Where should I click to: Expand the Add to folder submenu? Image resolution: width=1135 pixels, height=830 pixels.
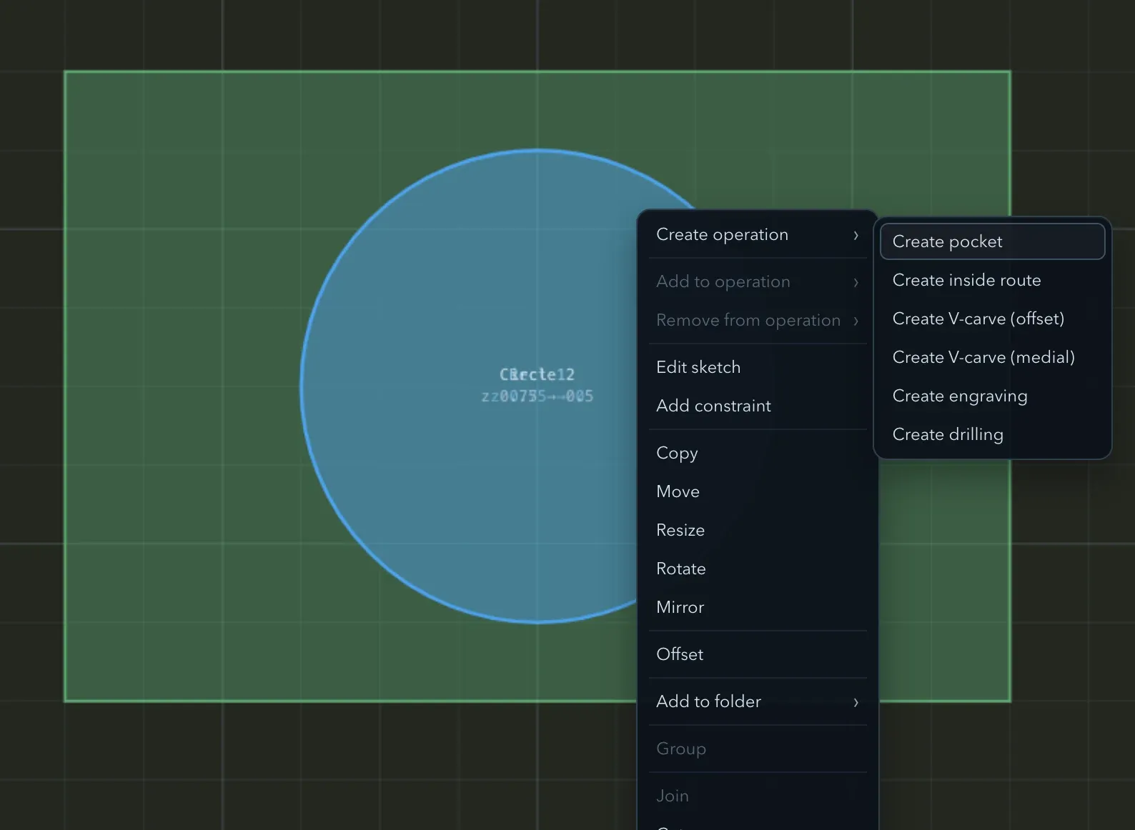(758, 701)
